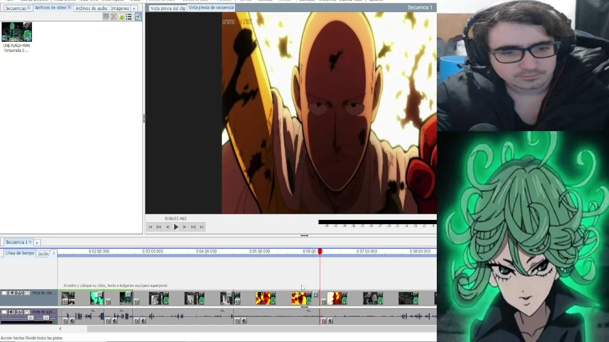Viewport: 609px width, 342px height.
Task: Go to previous clip edge in preview
Action: click(x=158, y=227)
